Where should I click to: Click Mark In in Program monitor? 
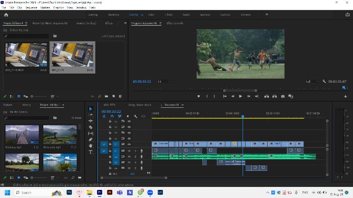(x=207, y=96)
